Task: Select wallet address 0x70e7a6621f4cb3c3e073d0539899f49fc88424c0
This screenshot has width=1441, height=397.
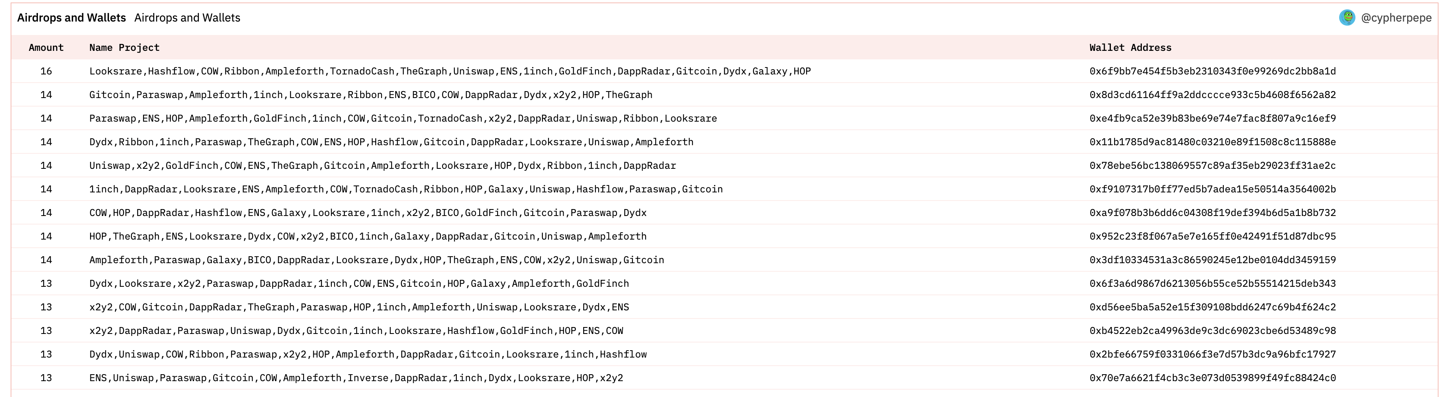Action: [x=1213, y=378]
